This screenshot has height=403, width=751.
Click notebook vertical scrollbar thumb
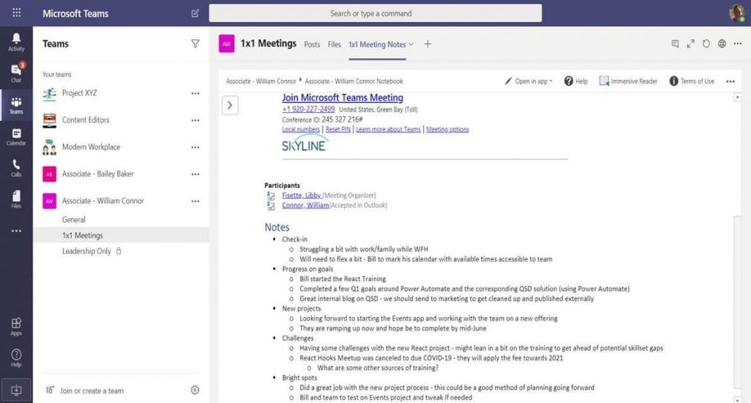tap(737, 302)
